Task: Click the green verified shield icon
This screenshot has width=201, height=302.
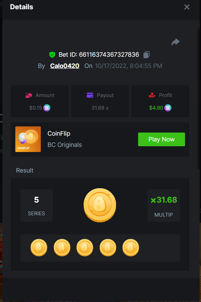Action: (52, 55)
